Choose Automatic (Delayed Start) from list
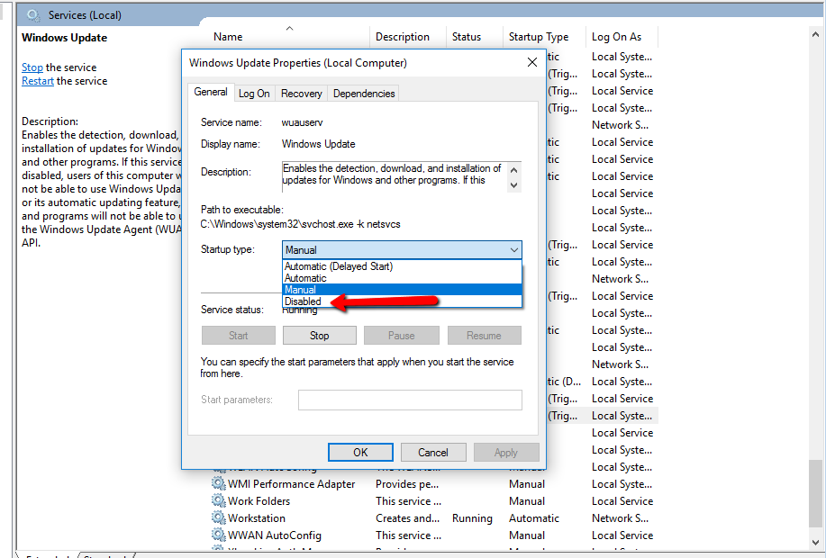Viewport: 826px width, 558px height. click(x=339, y=266)
